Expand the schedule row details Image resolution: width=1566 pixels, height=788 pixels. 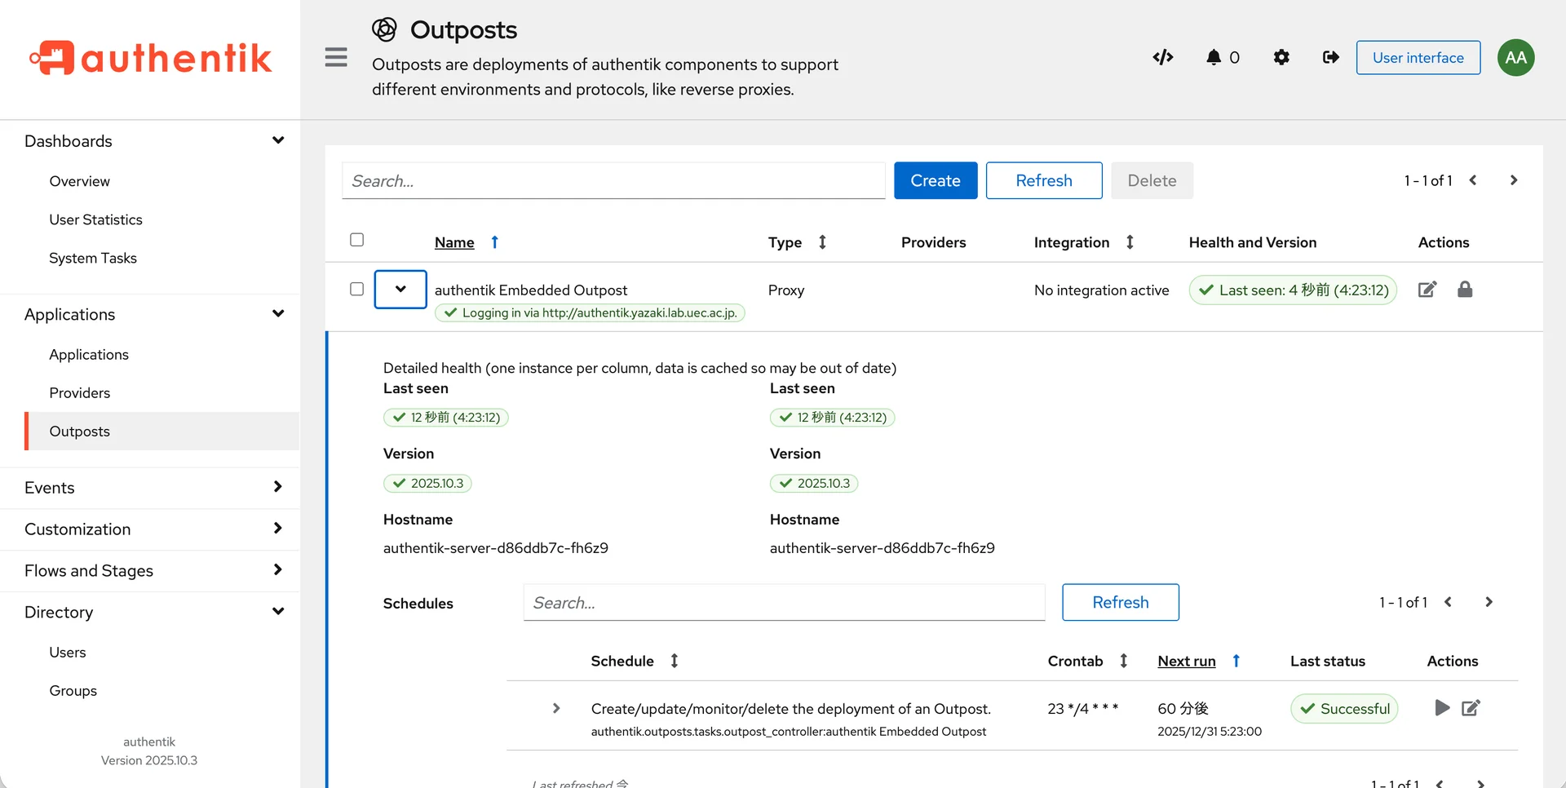click(x=556, y=708)
